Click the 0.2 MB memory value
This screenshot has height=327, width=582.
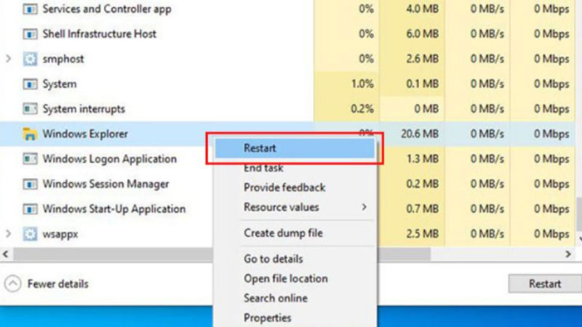tap(423, 184)
